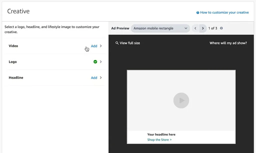Click the magnifying glass next to View full size

[x=117, y=43]
